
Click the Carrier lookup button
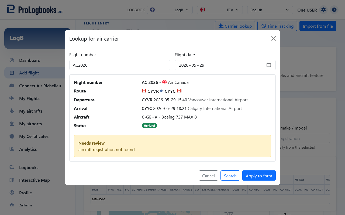tap(235, 26)
